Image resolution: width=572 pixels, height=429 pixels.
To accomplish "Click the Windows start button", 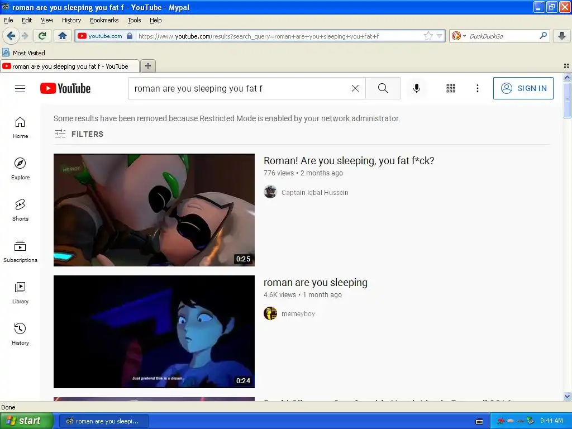I will 26,421.
